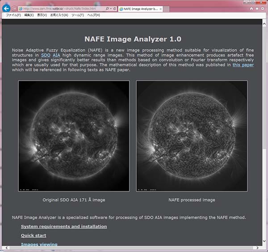This screenshot has height=252, width=268.
Task: Open the Quick start link
Action: click(33, 236)
